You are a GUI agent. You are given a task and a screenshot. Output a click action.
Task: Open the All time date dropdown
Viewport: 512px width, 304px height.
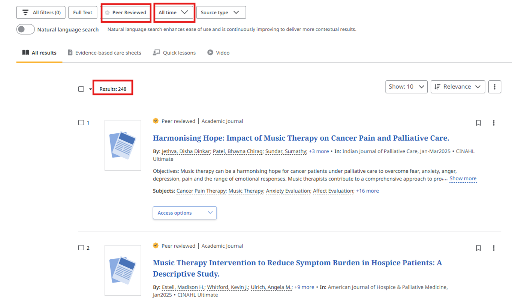coord(174,12)
